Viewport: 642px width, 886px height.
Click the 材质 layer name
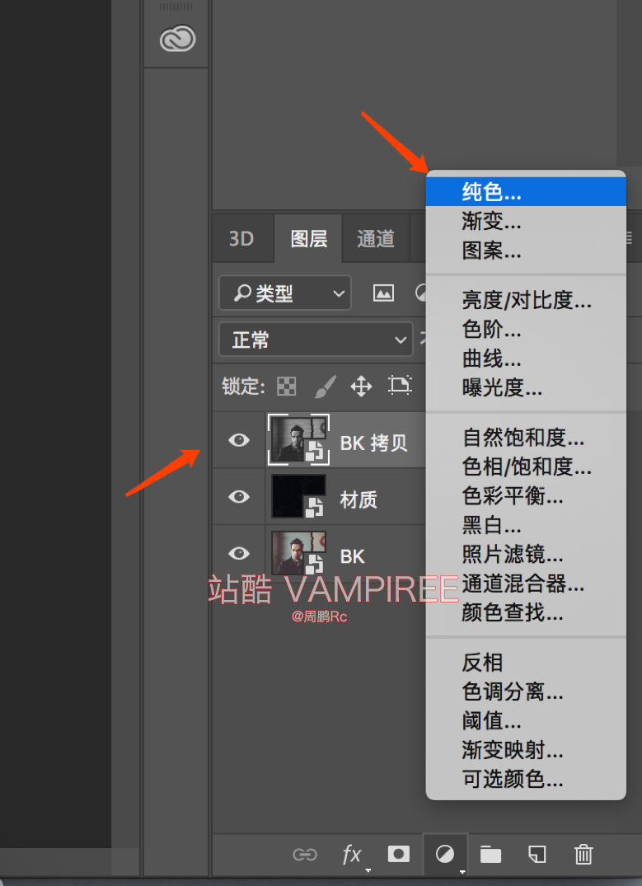(358, 499)
